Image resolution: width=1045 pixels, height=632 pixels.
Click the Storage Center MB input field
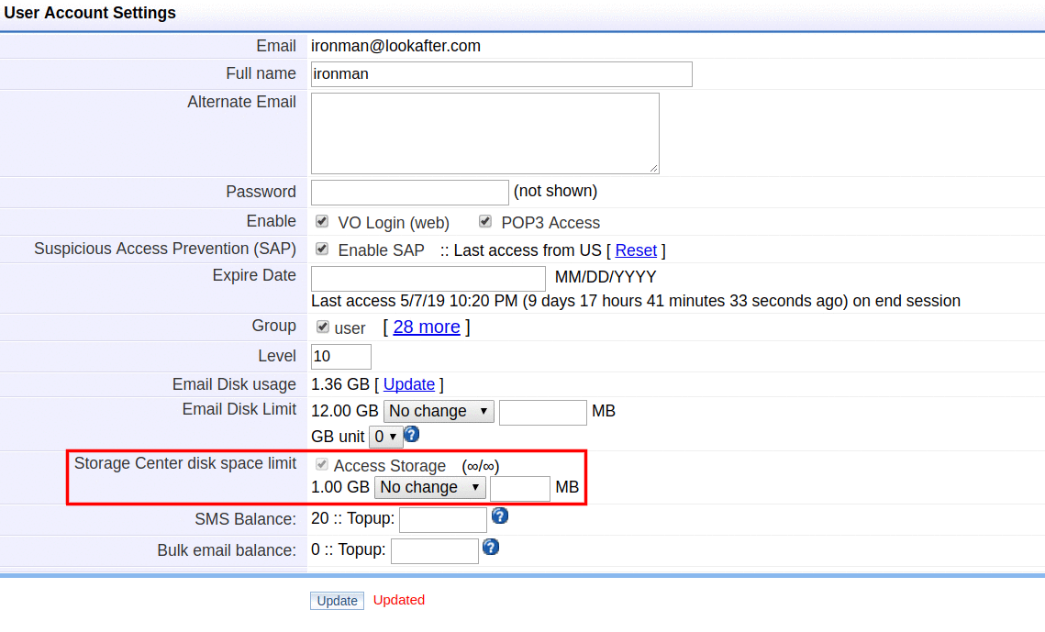coord(520,488)
